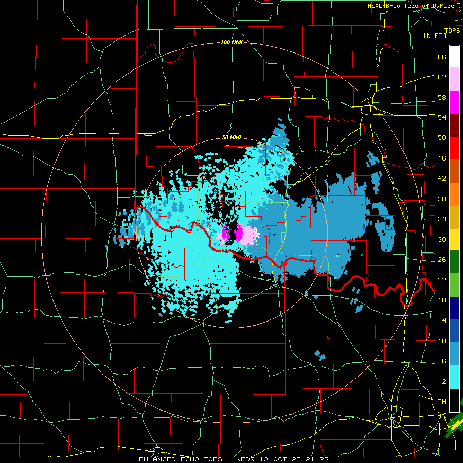Screen dimensions: 463x463
Task: Click the green-yellow echo at bottom right corner
Action: pos(455,425)
